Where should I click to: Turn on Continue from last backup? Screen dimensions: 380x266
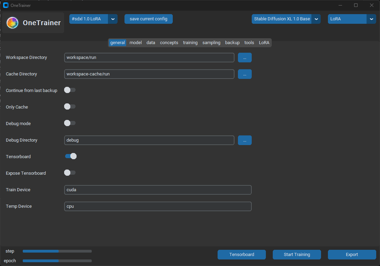click(x=69, y=90)
